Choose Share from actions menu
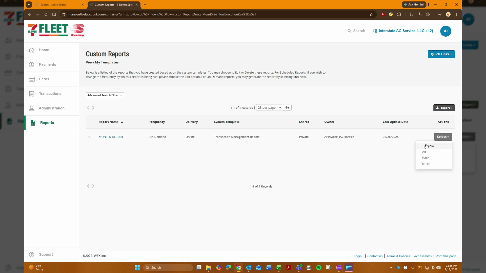 point(434,158)
